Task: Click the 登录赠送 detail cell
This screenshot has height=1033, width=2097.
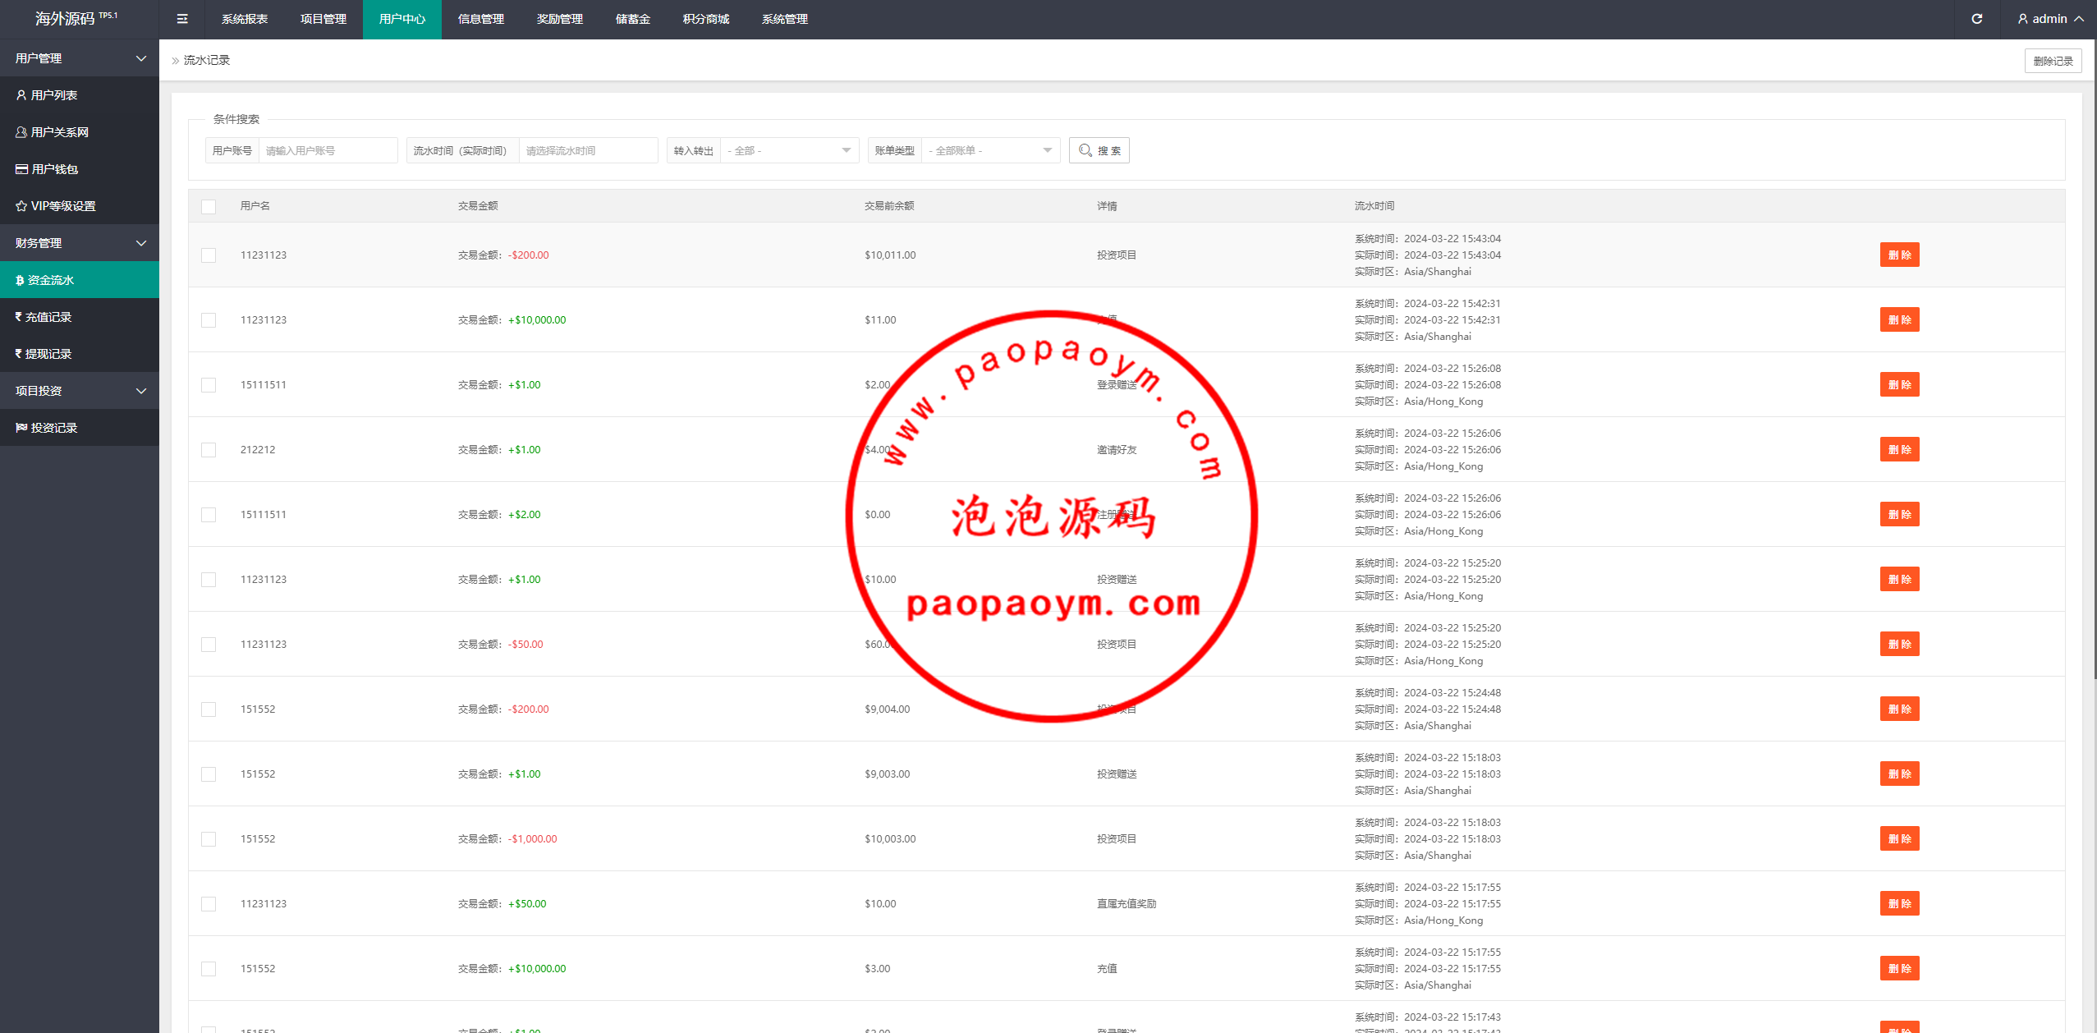Action: point(1117,385)
